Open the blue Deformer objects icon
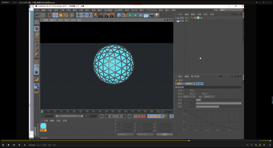The image size is (273, 148). pos(141,15)
